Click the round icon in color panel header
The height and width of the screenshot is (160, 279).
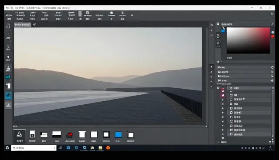(x=218, y=24)
